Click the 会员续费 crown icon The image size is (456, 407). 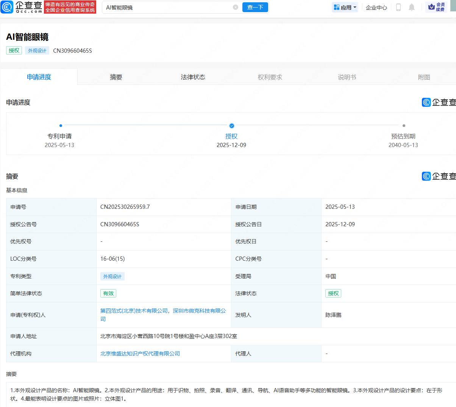(x=431, y=7)
